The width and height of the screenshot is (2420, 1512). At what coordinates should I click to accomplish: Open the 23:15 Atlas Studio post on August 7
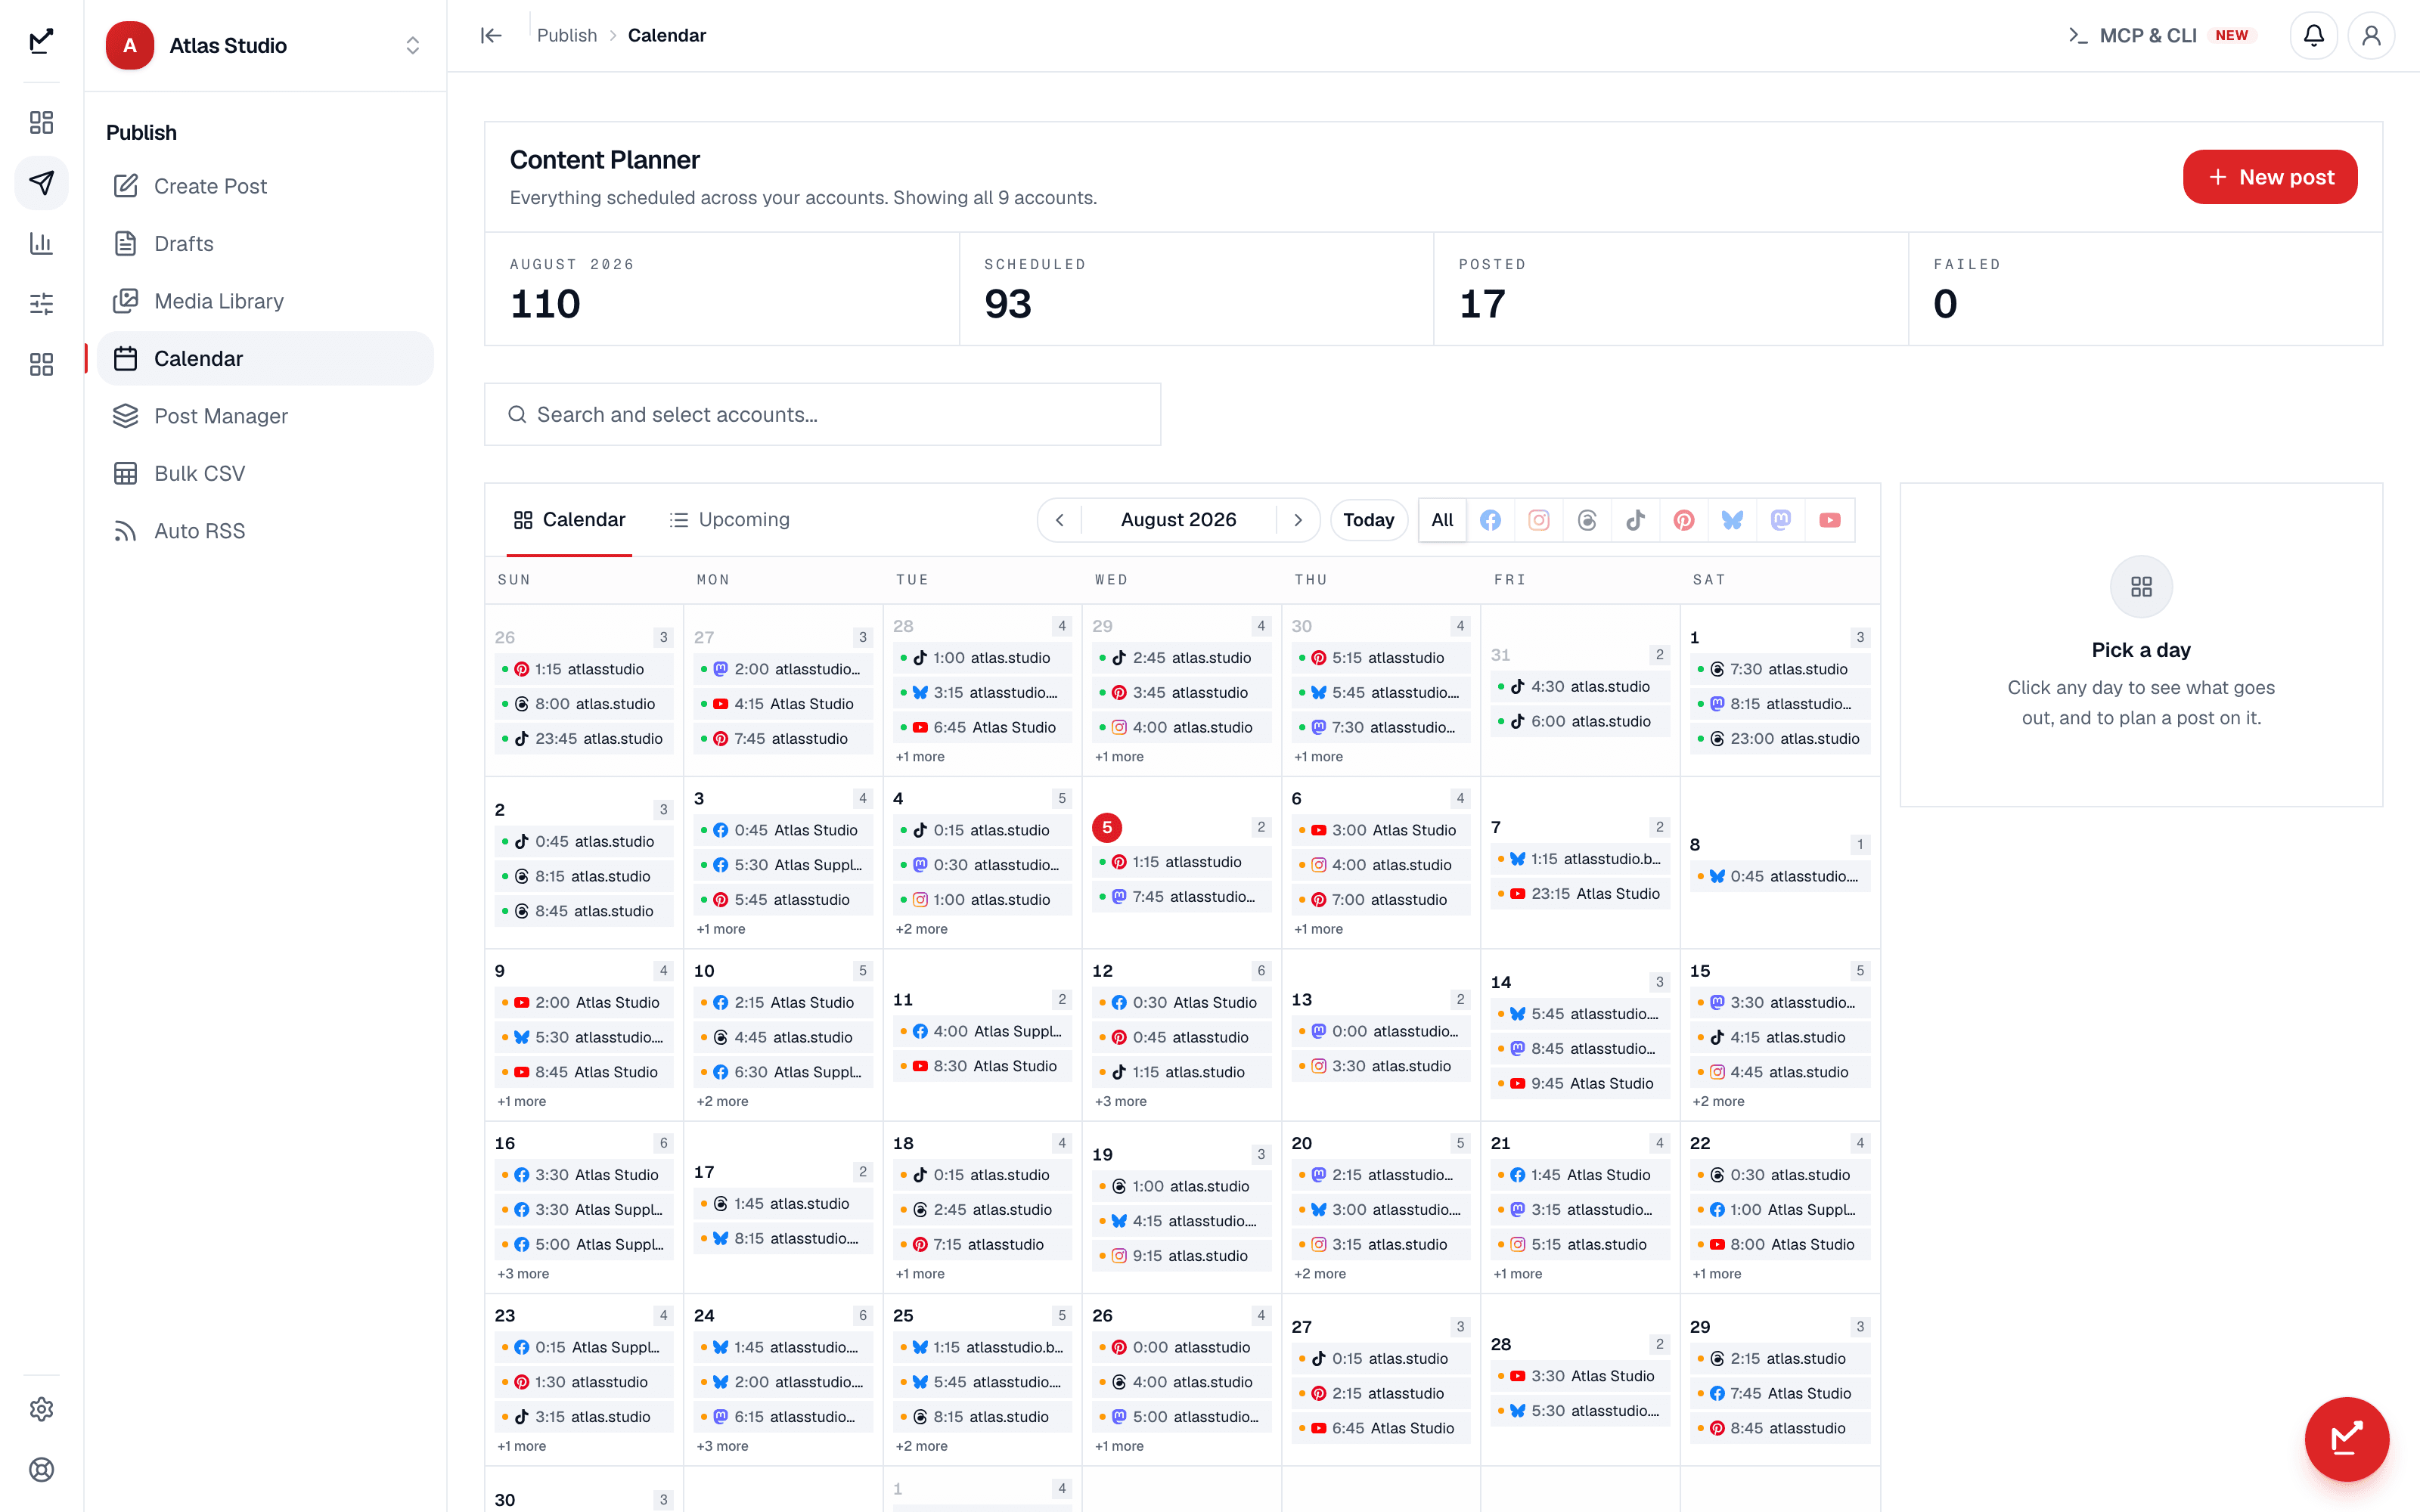(1580, 894)
